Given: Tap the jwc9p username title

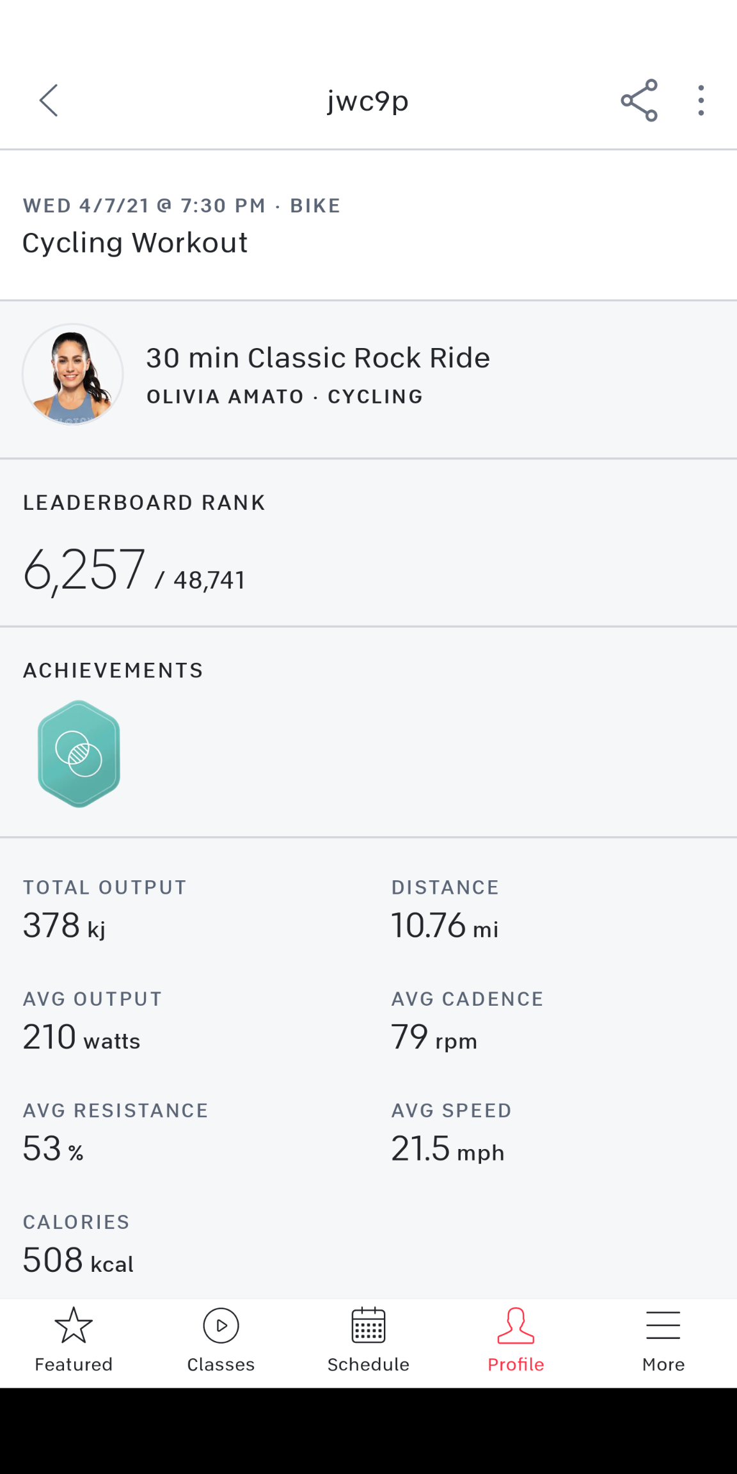Looking at the screenshot, I should pyautogui.click(x=368, y=101).
